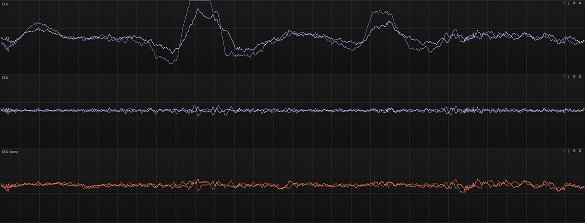Move the middle EEG panel down
This screenshot has width=585, height=223.
568,77
